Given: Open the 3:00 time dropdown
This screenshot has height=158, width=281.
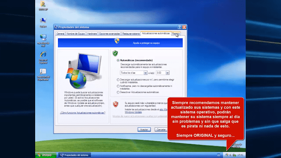Looking at the screenshot, I should [162, 73].
